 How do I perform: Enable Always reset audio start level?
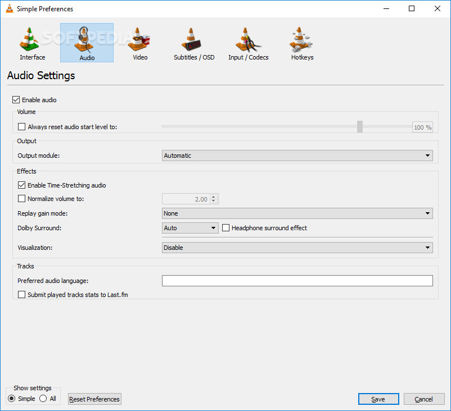21,127
